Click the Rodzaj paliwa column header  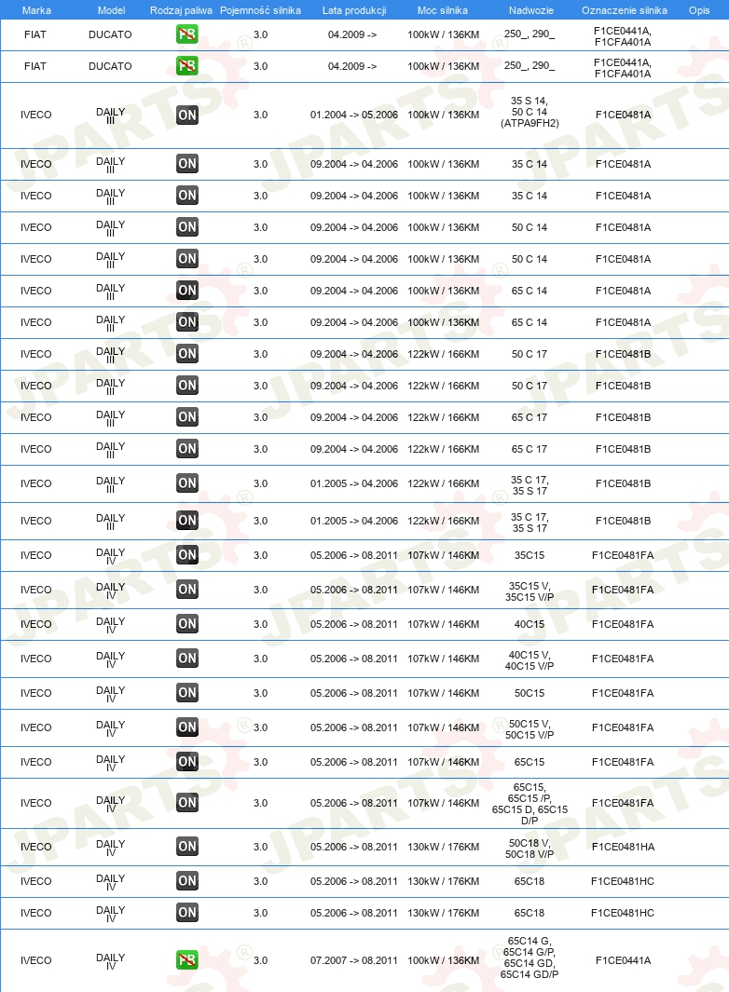(181, 10)
